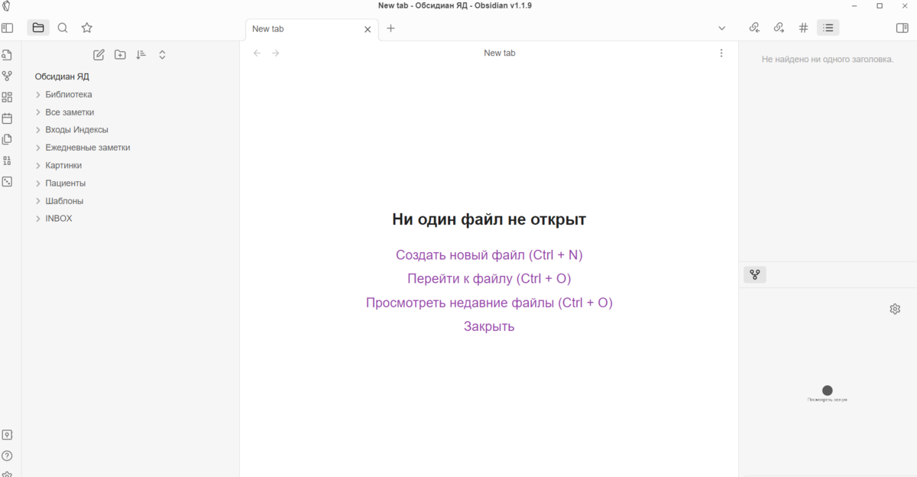Close the New tab tab

(368, 29)
